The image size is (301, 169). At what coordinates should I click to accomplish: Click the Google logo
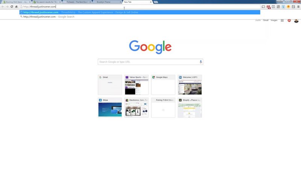click(150, 47)
